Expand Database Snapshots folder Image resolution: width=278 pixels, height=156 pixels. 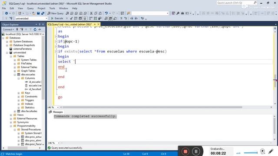(7, 45)
